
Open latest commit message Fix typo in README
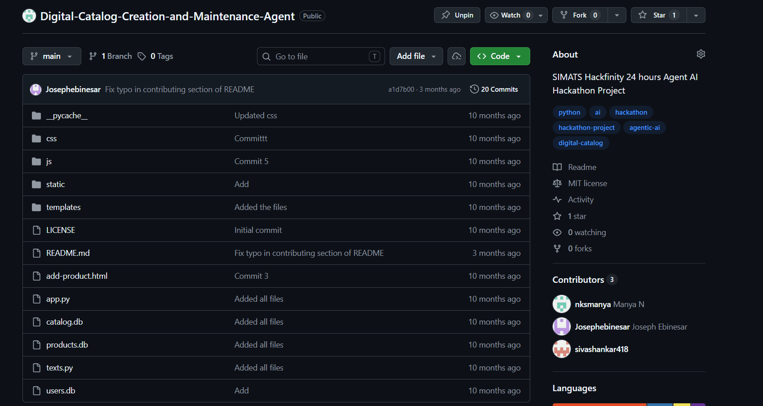(180, 89)
